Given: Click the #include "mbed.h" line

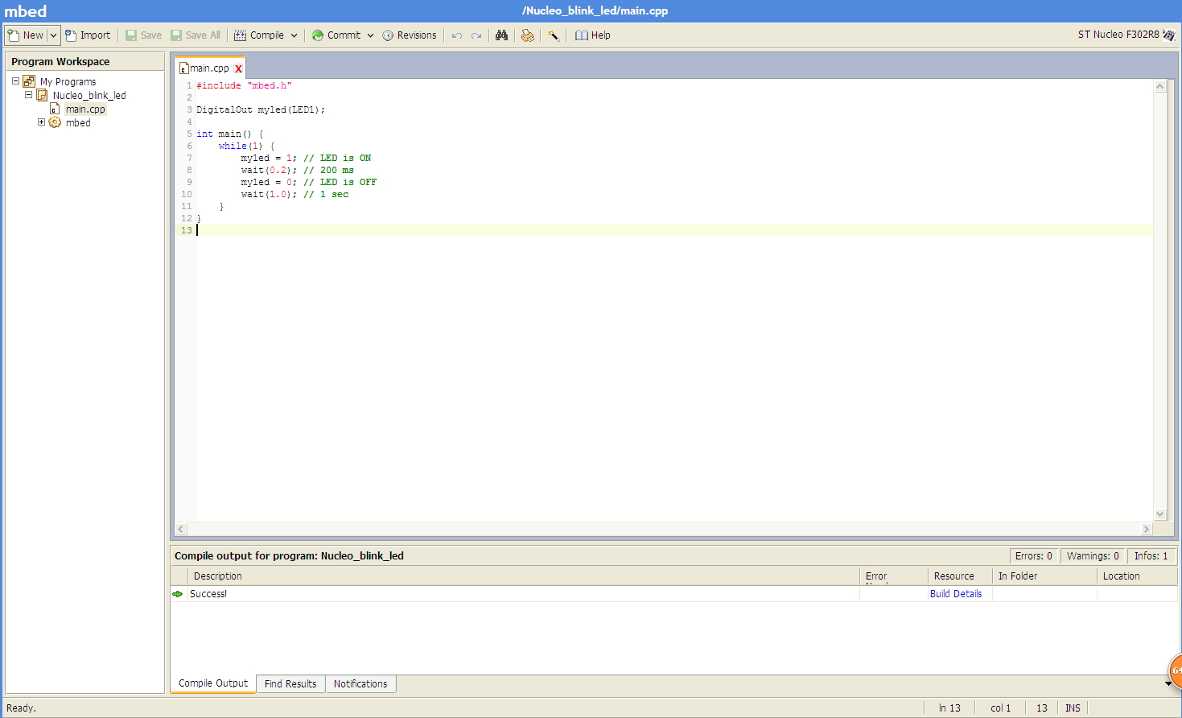Looking at the screenshot, I should tap(244, 85).
